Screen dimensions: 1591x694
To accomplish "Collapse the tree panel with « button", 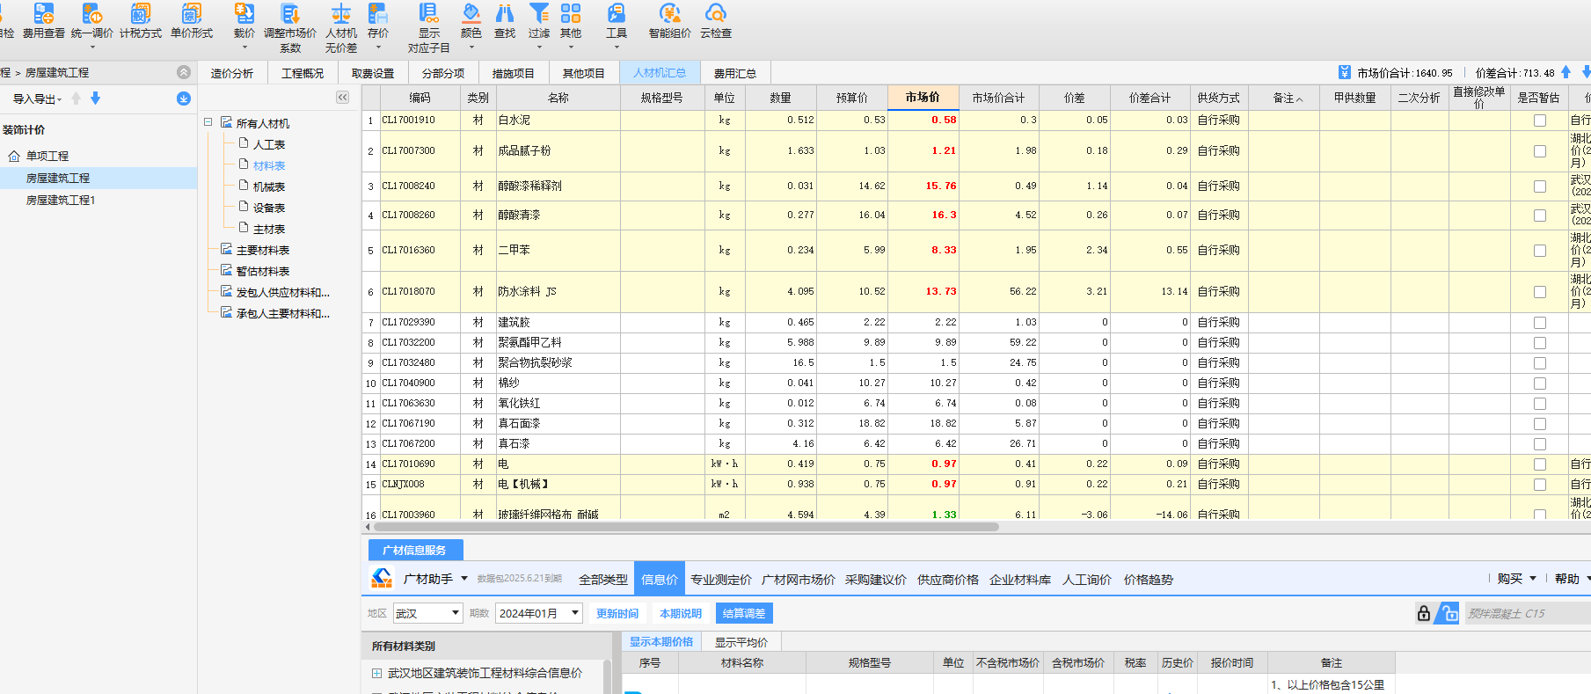I will (342, 98).
